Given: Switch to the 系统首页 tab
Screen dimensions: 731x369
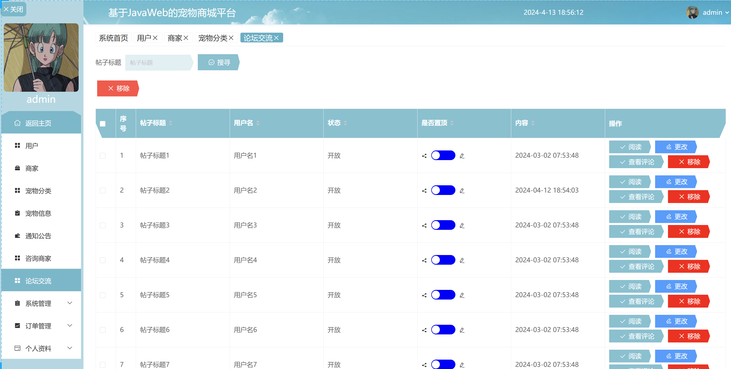Looking at the screenshot, I should pos(113,38).
